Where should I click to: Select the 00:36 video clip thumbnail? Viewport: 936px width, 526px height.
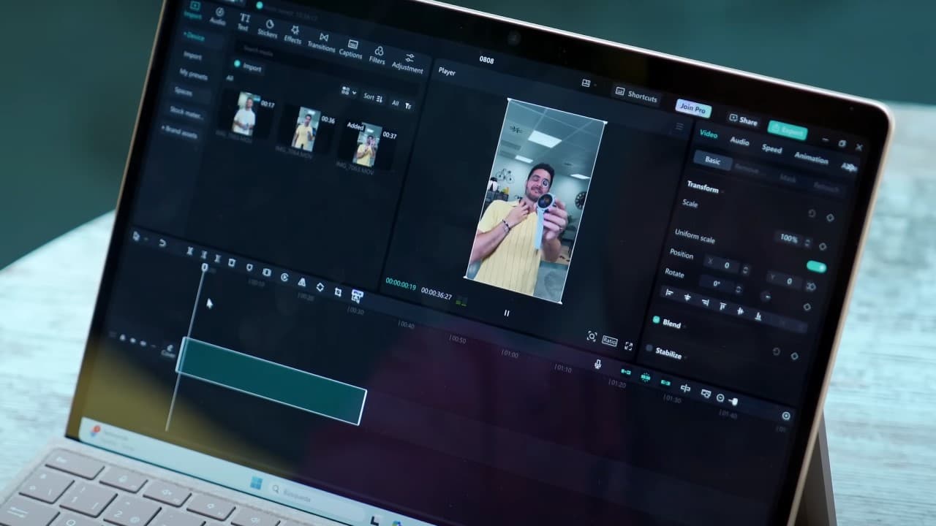click(x=306, y=129)
